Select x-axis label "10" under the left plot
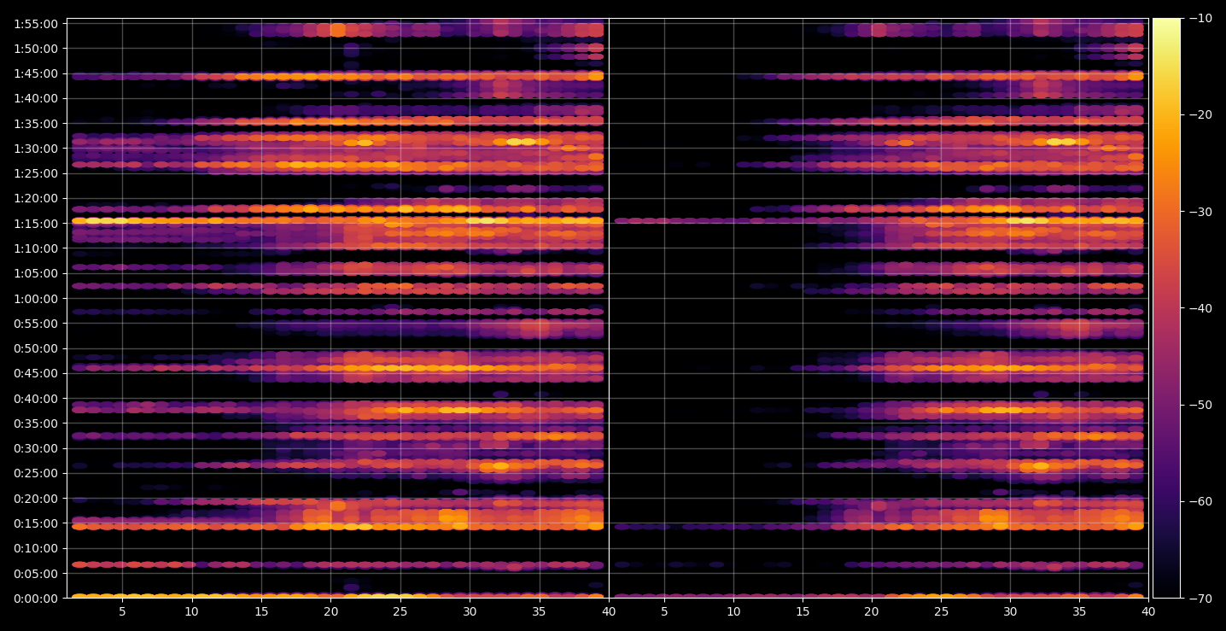The height and width of the screenshot is (631, 1226). [191, 611]
